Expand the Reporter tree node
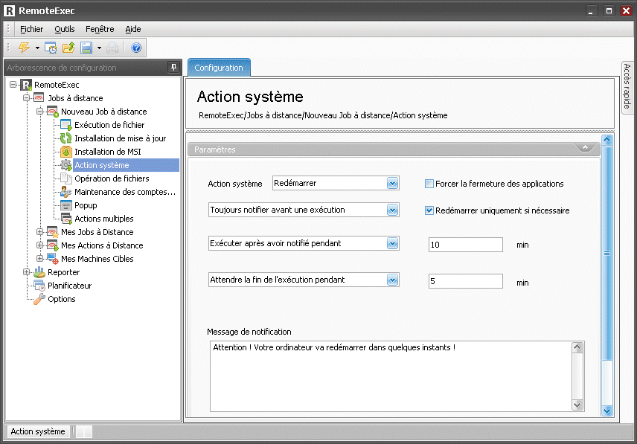Viewport: 637px width, 444px height. 27,272
